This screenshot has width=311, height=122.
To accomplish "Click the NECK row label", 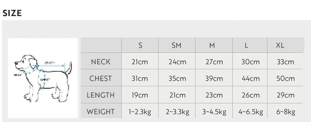I will coord(101,62).
